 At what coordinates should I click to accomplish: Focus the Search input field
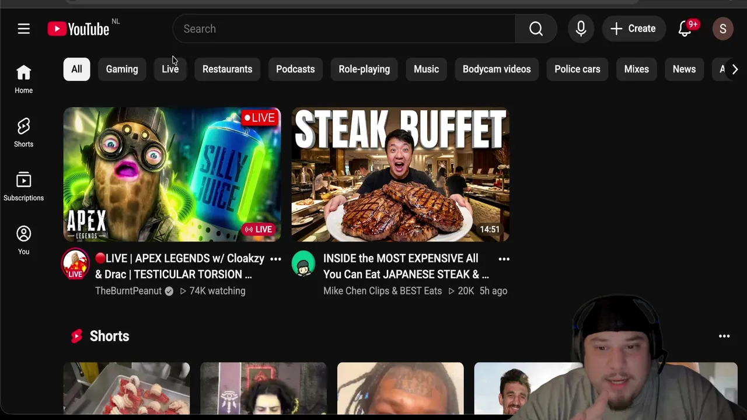coord(344,29)
